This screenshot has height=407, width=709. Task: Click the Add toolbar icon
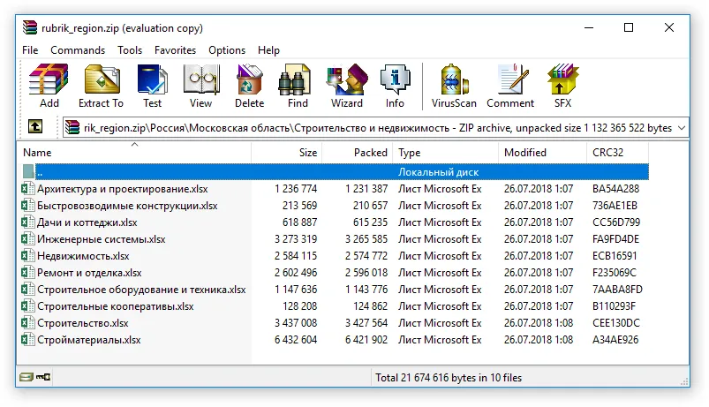click(x=49, y=86)
